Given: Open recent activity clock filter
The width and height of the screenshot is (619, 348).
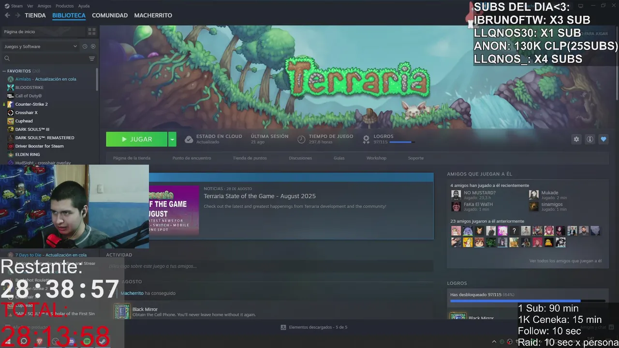Looking at the screenshot, I should (x=85, y=46).
